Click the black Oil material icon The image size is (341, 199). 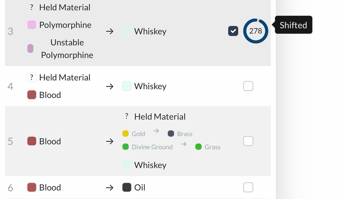pyautogui.click(x=127, y=187)
